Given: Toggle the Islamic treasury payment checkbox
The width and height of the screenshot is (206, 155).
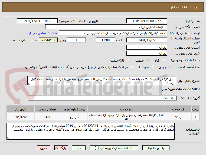Looking at the screenshot, I should tap(131, 66).
